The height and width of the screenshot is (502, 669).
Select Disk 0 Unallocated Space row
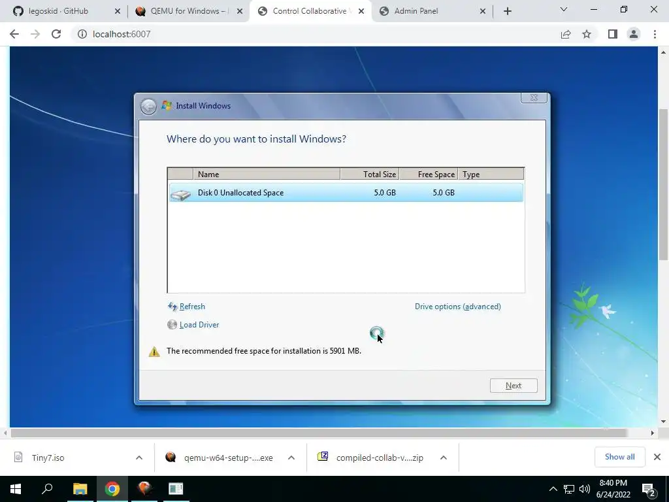[x=346, y=193]
